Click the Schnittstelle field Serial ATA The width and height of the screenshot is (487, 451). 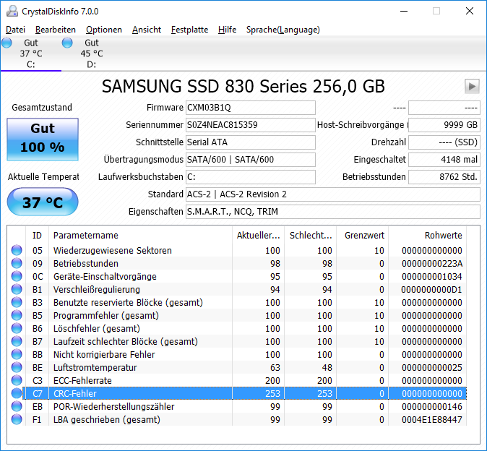pos(250,142)
